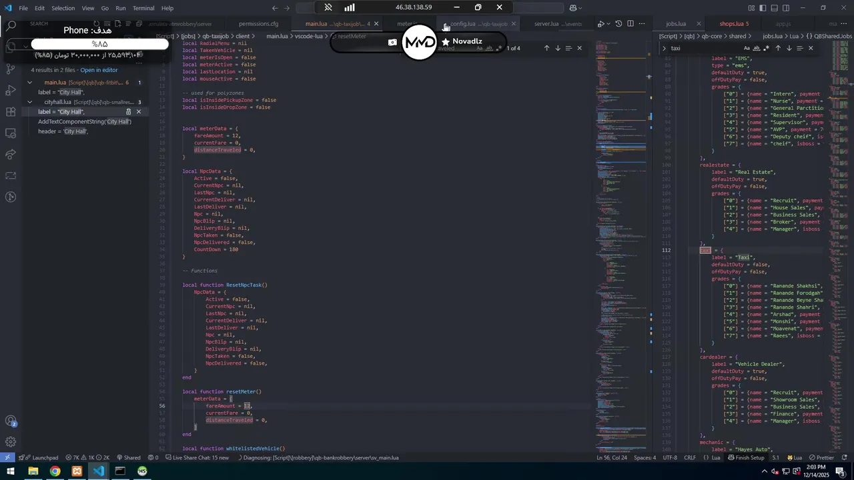This screenshot has width=854, height=480.
Task: Refresh the search results
Action: pyautogui.click(x=97, y=23)
